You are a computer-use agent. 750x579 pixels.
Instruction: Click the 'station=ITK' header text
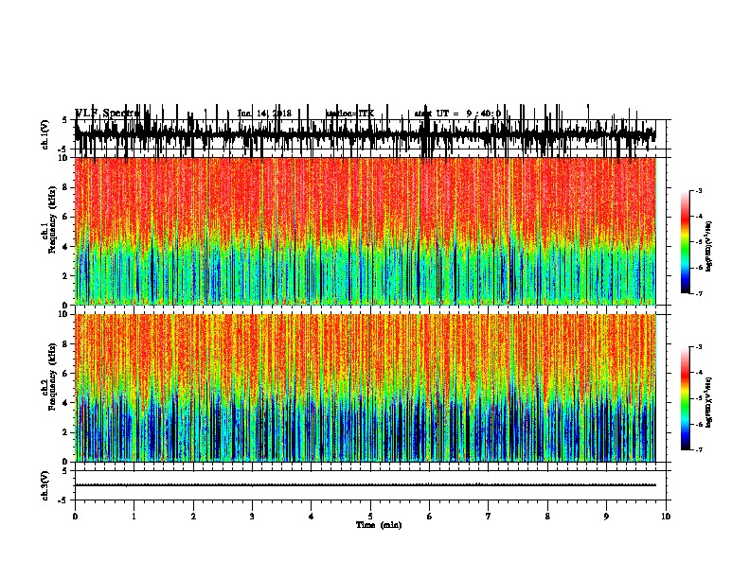click(x=349, y=114)
